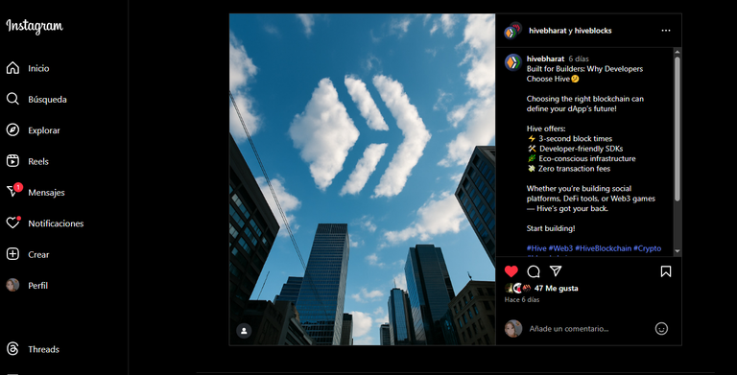The width and height of the screenshot is (737, 375).
Task: Click stacked profile avatars in post header
Action: [x=513, y=31]
